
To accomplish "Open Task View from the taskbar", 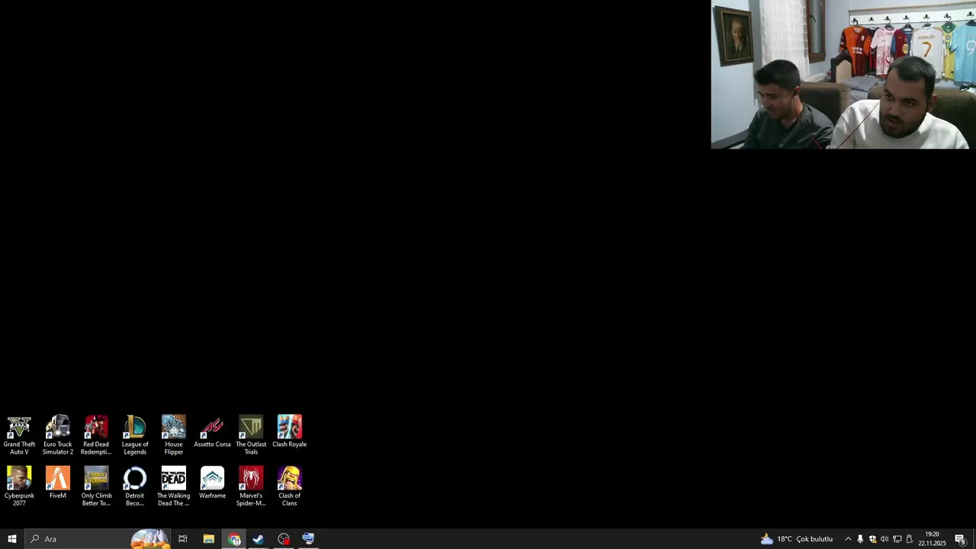I will point(183,539).
